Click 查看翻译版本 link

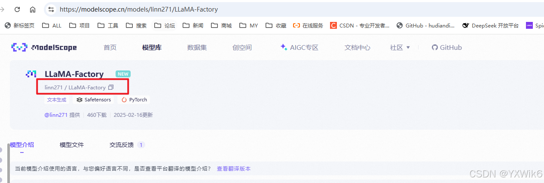(x=234, y=169)
